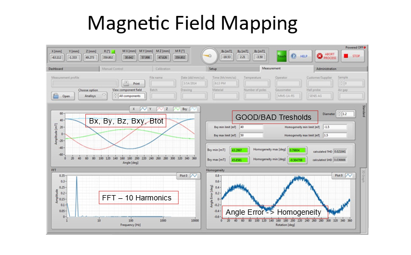411x255 pixels.
Task: Abort the running process
Action: coord(326,55)
